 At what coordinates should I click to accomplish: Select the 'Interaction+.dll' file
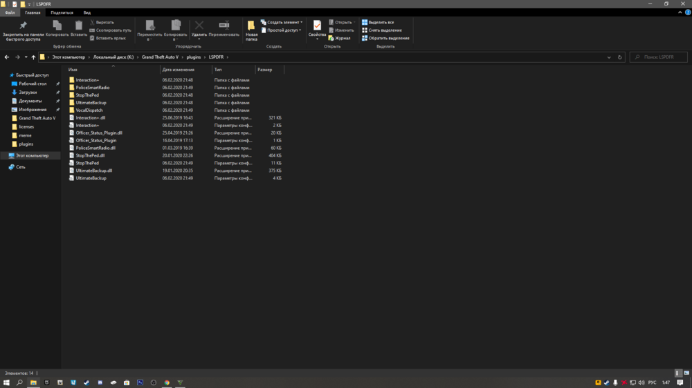90,117
